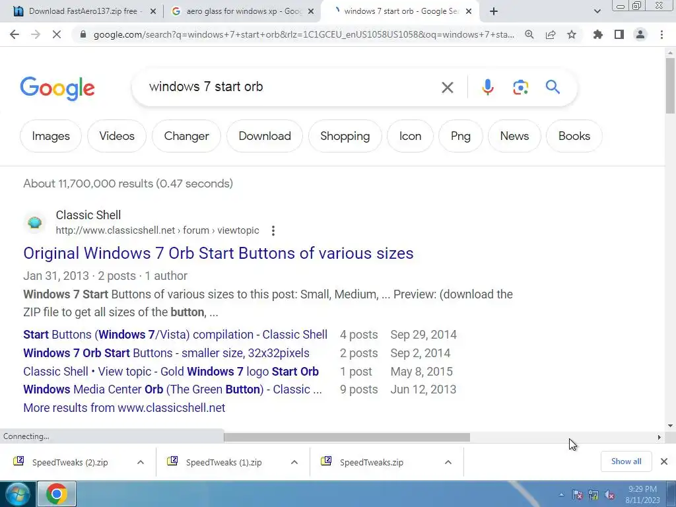Click into the Google search text box

(290, 87)
